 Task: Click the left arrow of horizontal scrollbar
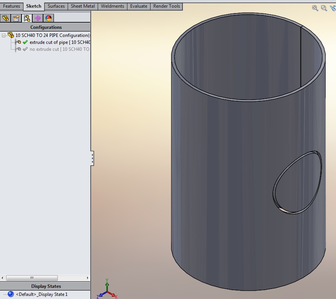2,278
